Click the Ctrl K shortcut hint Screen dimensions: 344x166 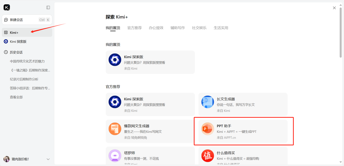(x=44, y=20)
